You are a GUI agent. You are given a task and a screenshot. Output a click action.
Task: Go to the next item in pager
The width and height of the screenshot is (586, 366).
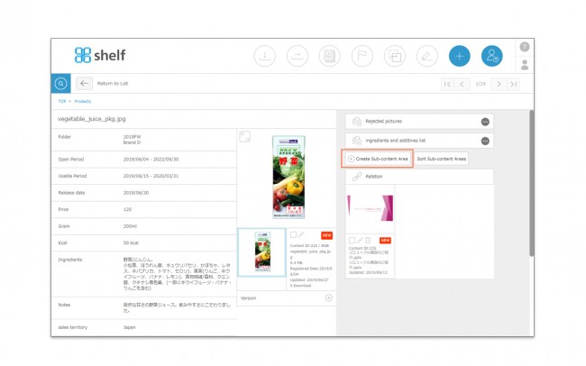[499, 84]
